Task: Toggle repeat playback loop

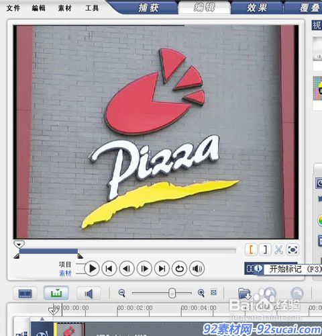Action: click(179, 268)
